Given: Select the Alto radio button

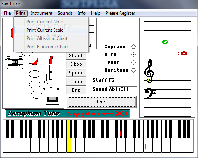Looking at the screenshot, I should (134, 55).
